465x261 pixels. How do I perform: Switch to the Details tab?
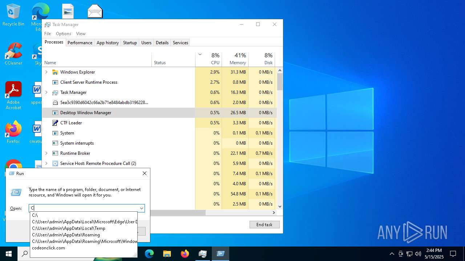162,43
